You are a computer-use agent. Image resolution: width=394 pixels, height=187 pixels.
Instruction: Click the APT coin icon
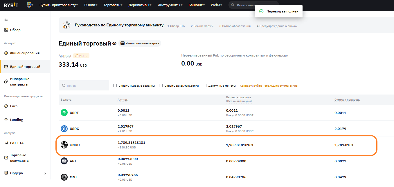click(x=64, y=161)
